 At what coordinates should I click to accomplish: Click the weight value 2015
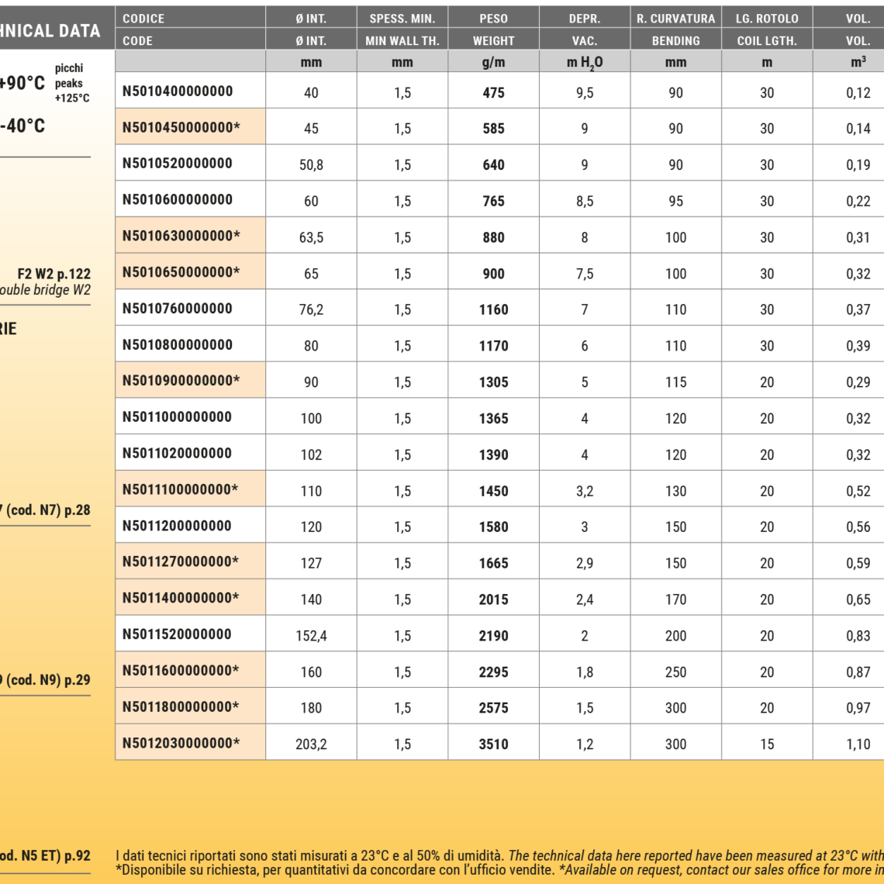(493, 599)
